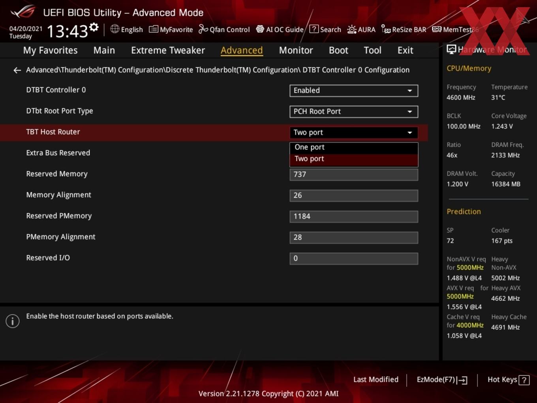Click the settings gear beside the clock
Viewport: 537px width, 403px height.
click(94, 27)
